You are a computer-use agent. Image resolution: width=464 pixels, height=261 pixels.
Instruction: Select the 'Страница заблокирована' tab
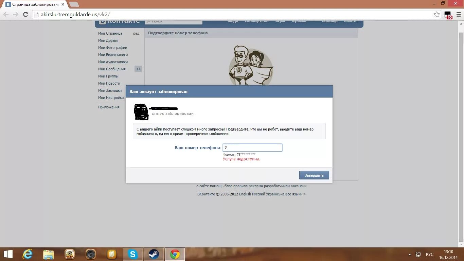tap(35, 4)
